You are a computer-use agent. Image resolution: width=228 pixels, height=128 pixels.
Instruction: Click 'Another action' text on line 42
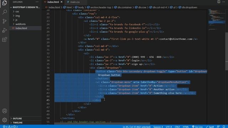(164, 89)
